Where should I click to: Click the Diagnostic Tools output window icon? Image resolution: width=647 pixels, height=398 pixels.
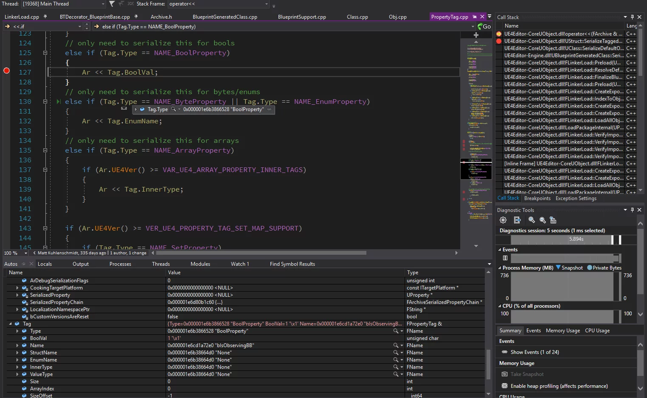pyautogui.click(x=517, y=220)
